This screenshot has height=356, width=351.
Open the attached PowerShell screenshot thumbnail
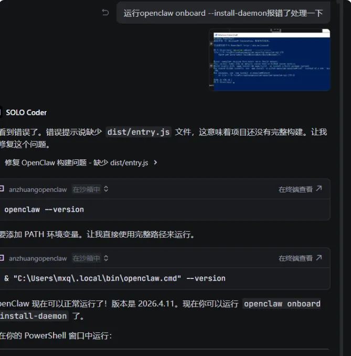[270, 60]
